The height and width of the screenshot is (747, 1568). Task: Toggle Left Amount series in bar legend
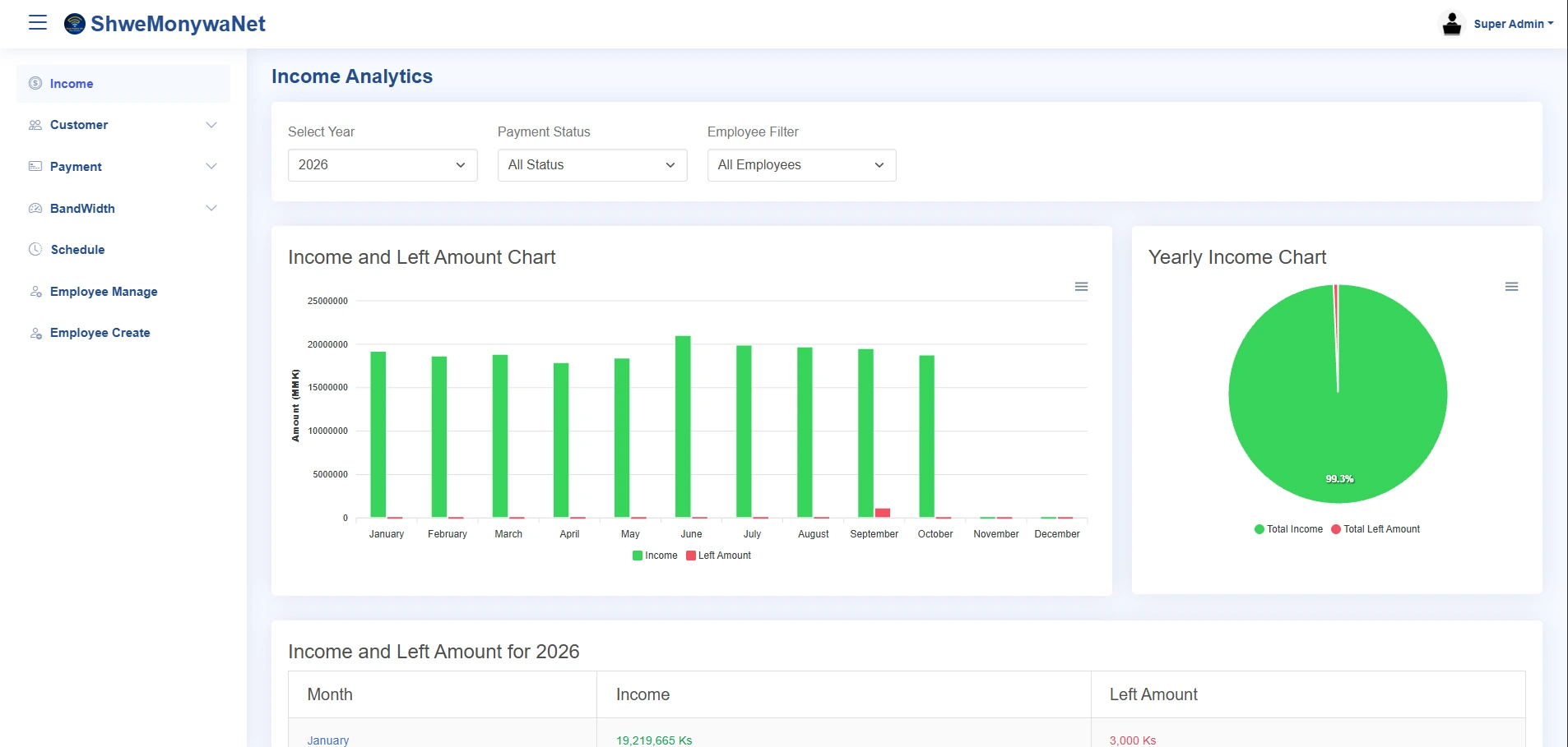[718, 556]
